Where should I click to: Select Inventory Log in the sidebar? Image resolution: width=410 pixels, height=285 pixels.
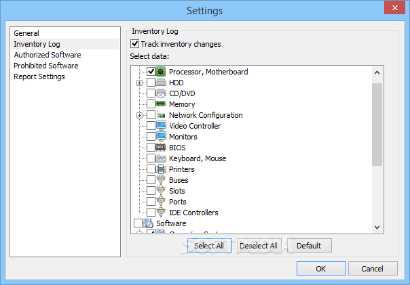coord(65,44)
